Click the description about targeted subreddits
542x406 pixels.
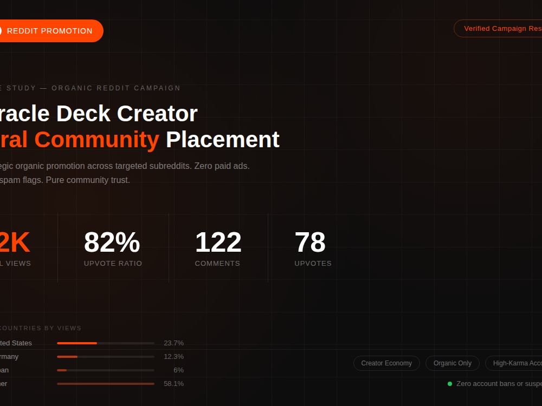click(x=125, y=166)
